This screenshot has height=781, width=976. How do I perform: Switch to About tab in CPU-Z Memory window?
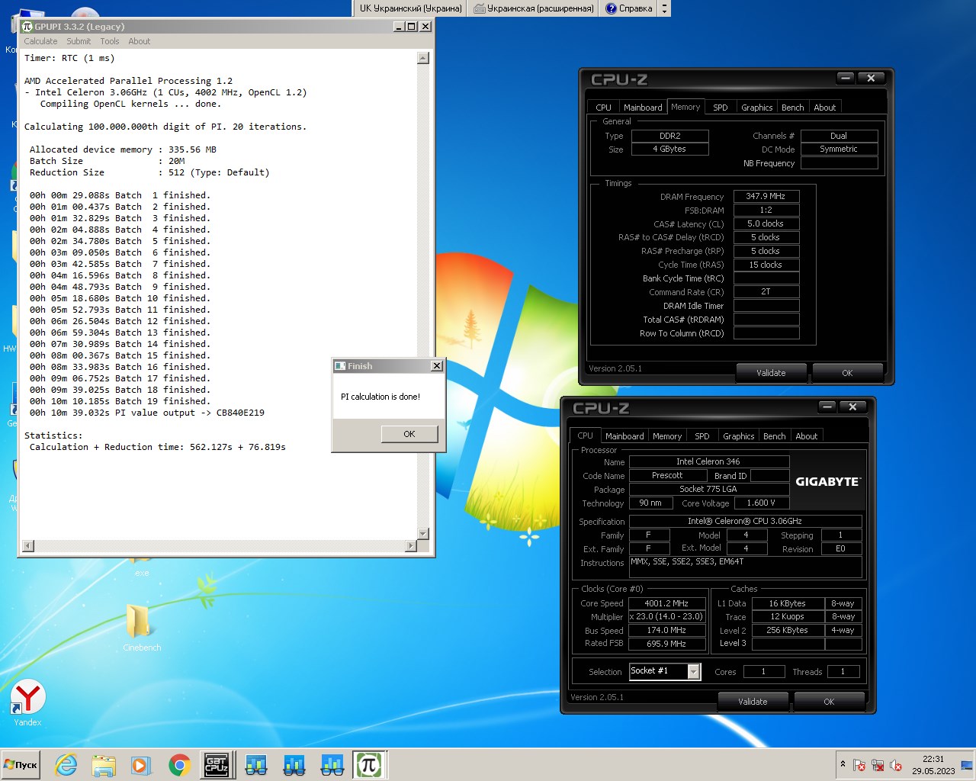[x=825, y=108]
